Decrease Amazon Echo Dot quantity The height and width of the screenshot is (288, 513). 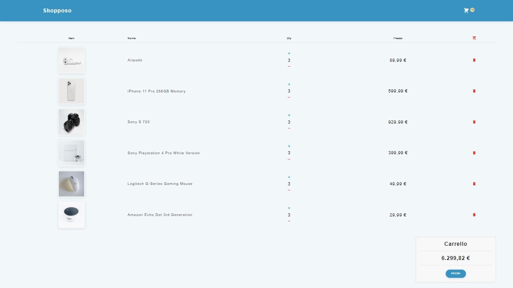(x=289, y=221)
